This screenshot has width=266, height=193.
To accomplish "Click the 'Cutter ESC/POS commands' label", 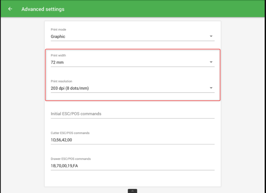I will pyautogui.click(x=70, y=133).
